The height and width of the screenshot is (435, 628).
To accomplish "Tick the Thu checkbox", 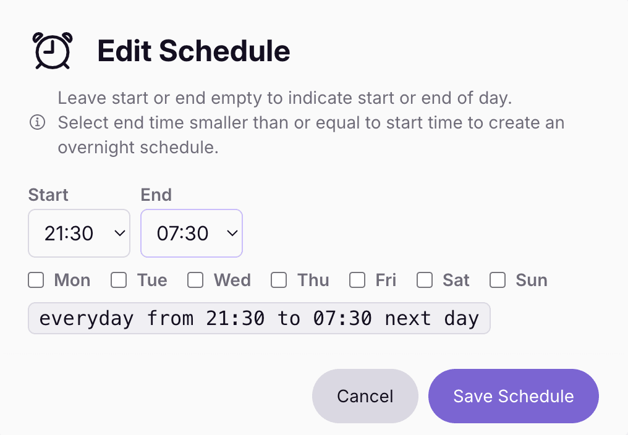I will [279, 280].
